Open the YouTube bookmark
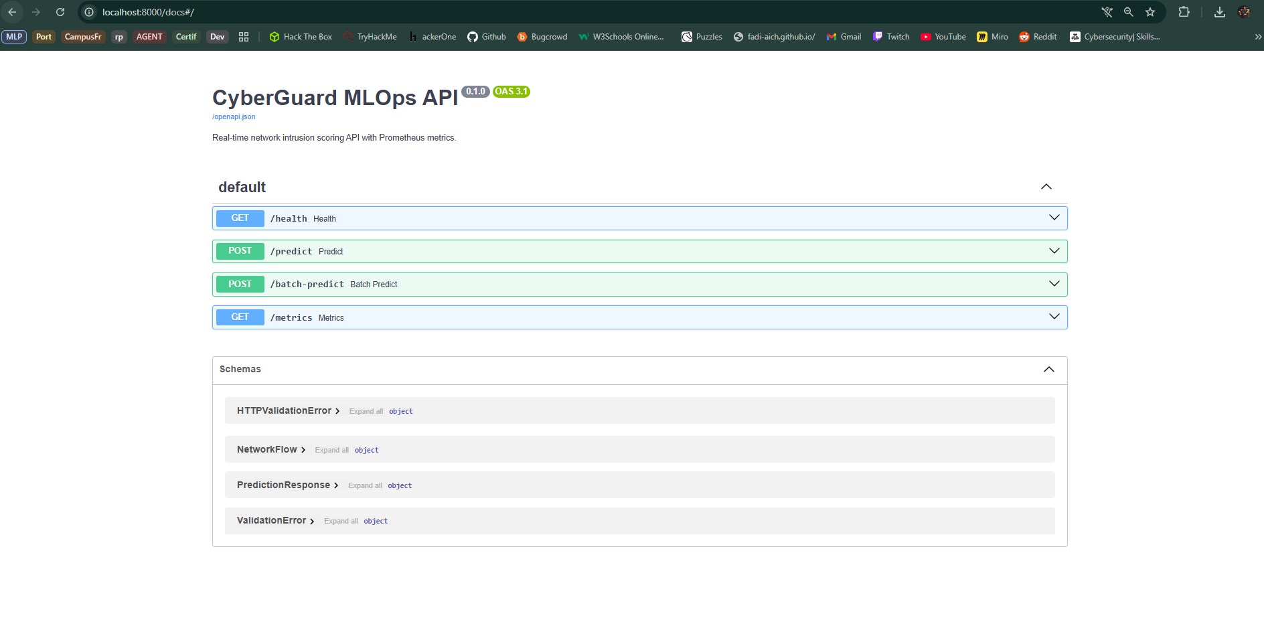Viewport: 1264px width, 634px height. click(x=943, y=37)
